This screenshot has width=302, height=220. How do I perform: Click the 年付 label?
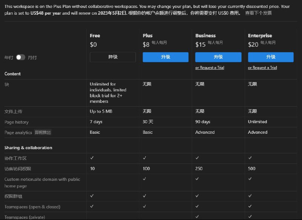tap(9, 58)
